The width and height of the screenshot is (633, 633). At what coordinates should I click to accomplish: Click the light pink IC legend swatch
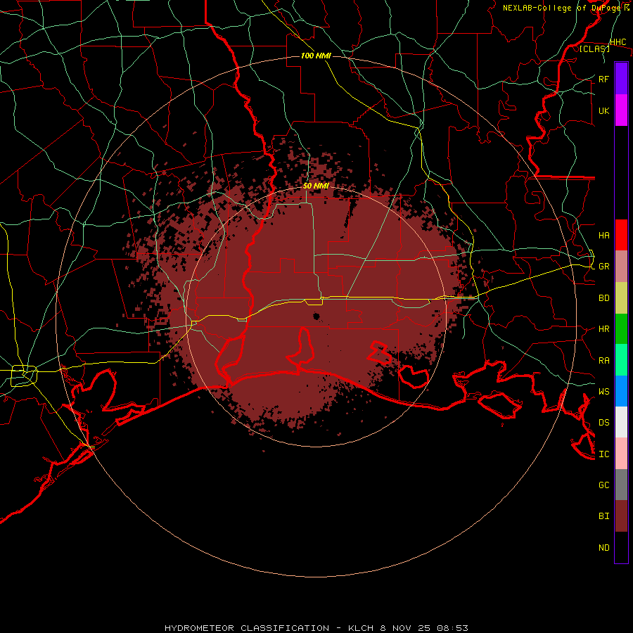click(621, 454)
